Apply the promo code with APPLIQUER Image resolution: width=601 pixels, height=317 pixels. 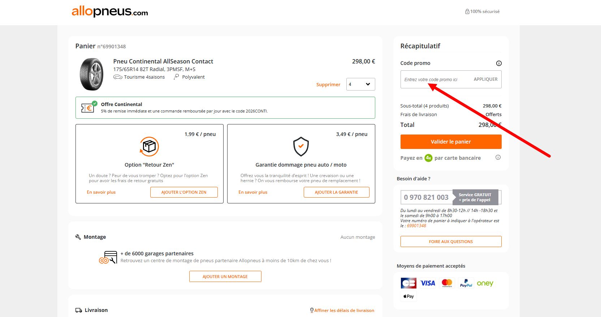click(485, 79)
